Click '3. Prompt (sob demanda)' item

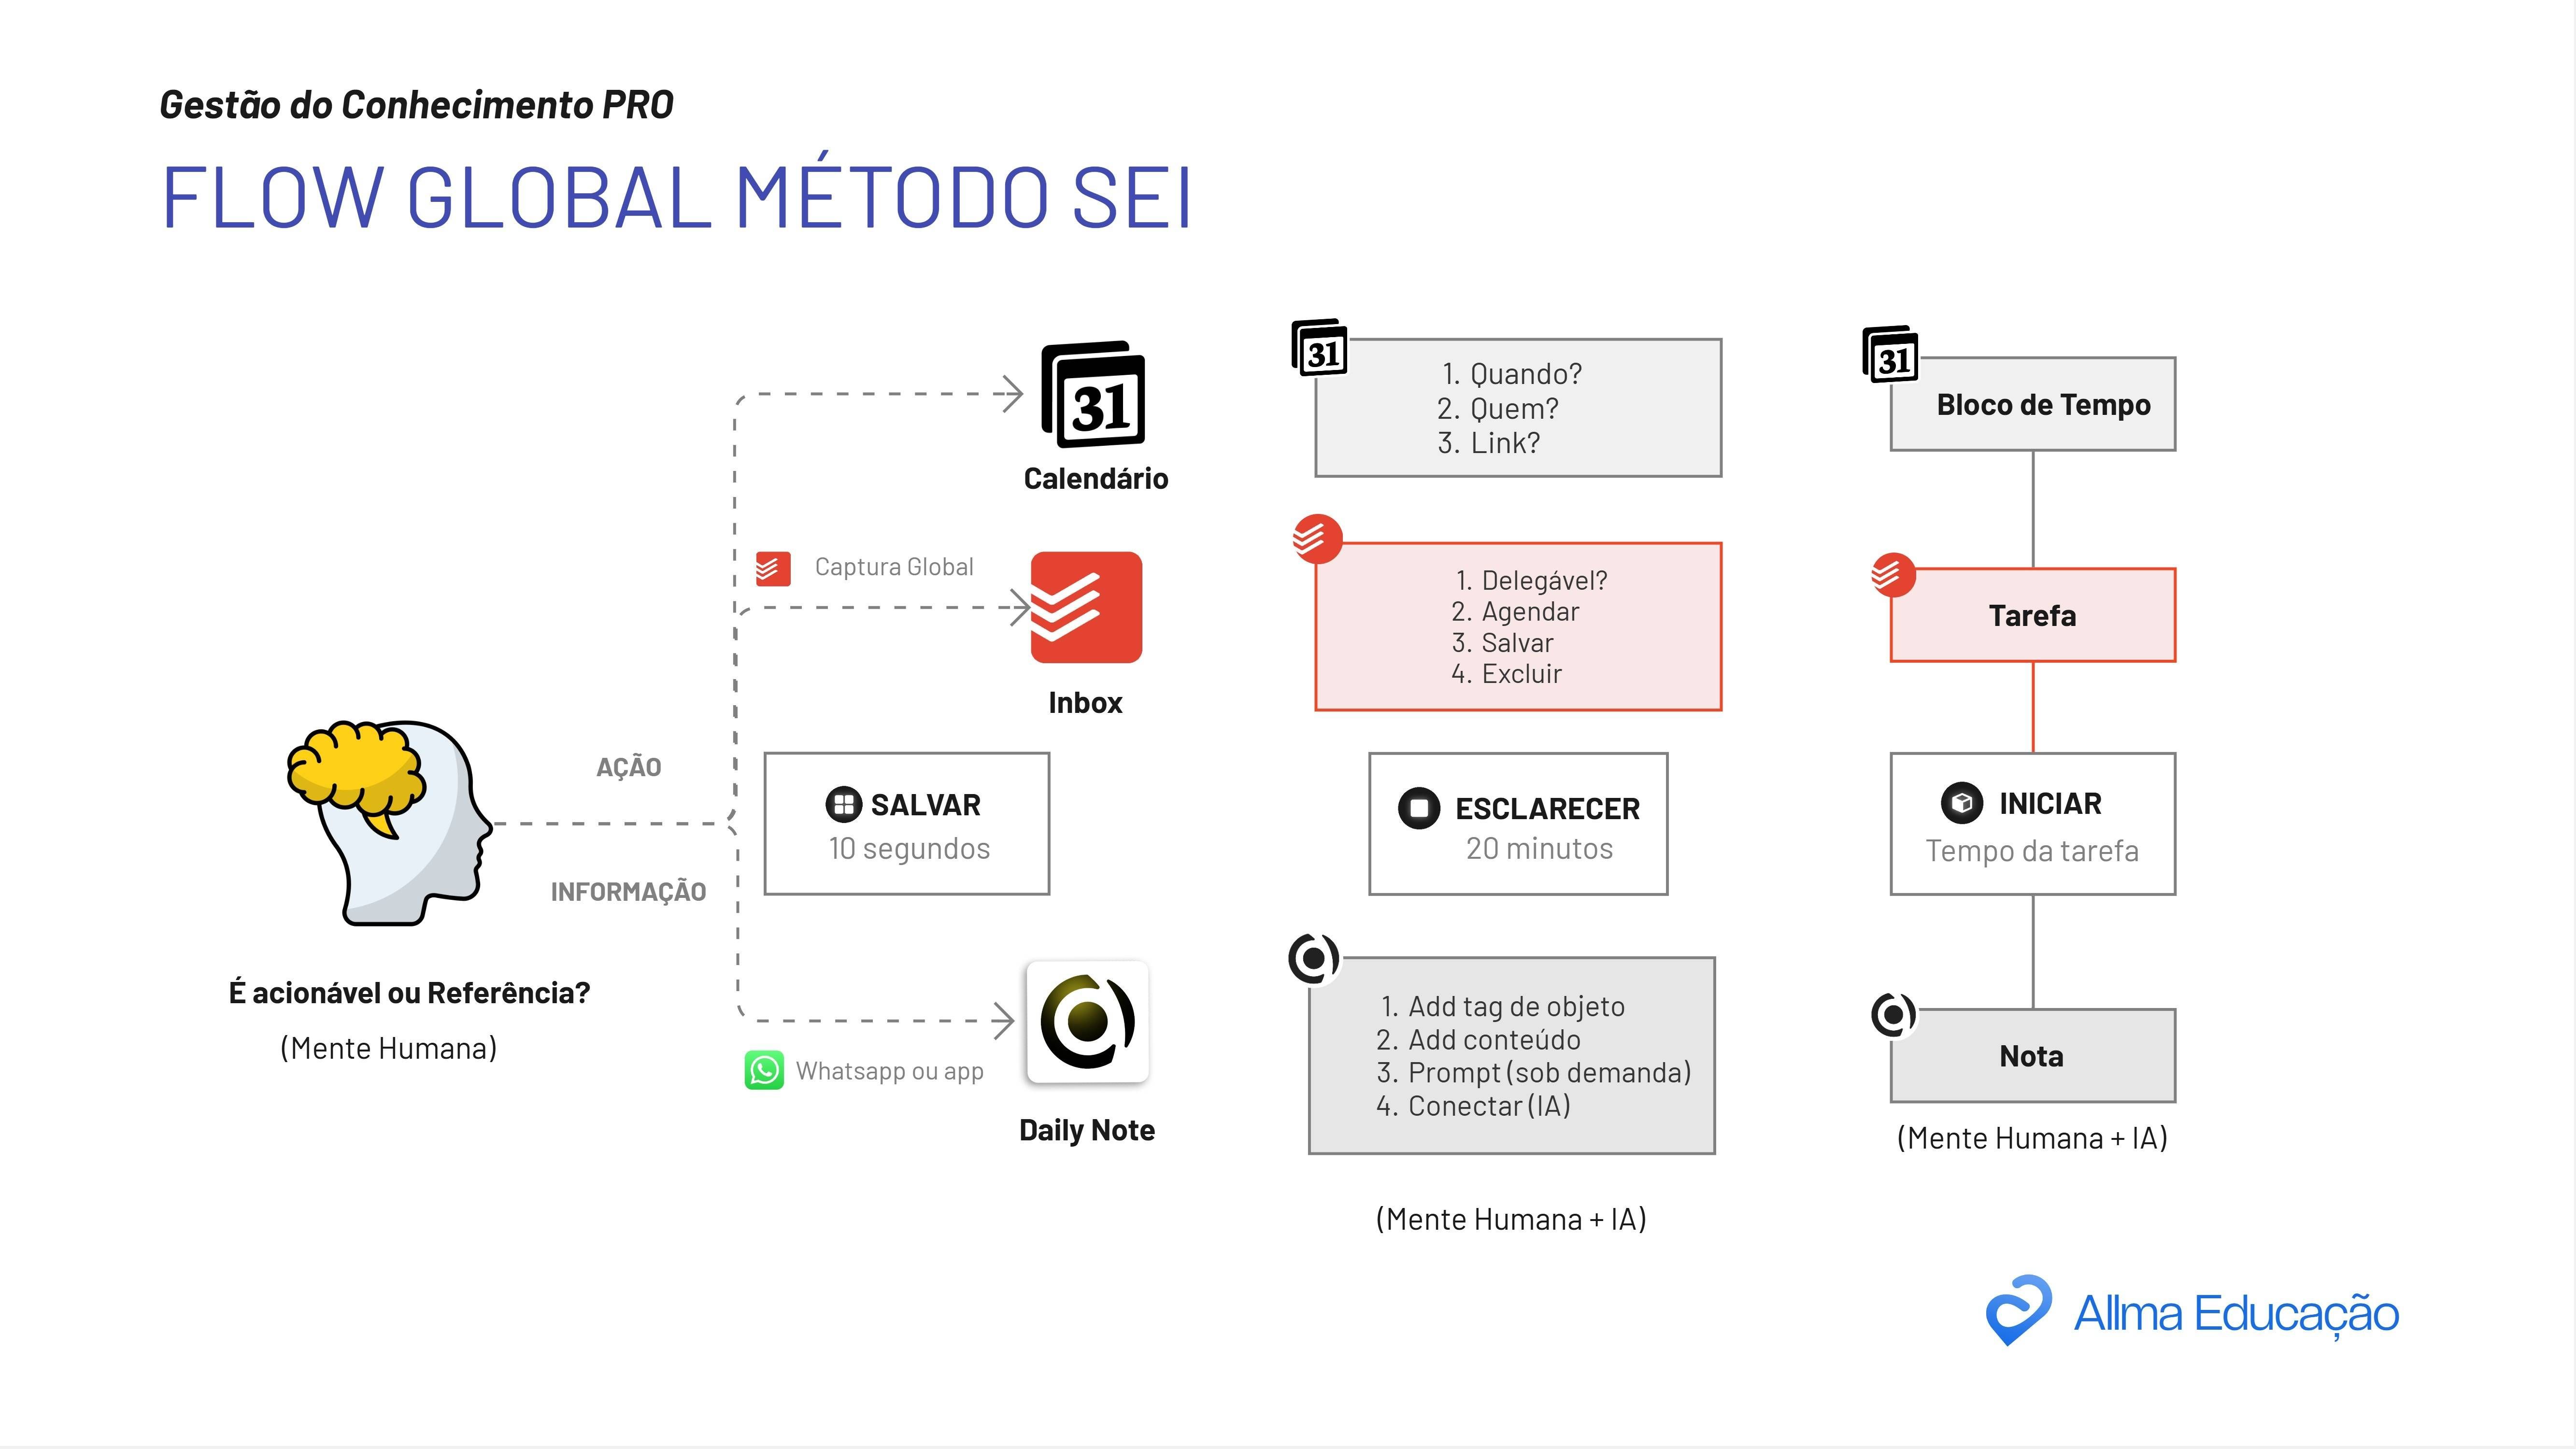pos(1534,1073)
